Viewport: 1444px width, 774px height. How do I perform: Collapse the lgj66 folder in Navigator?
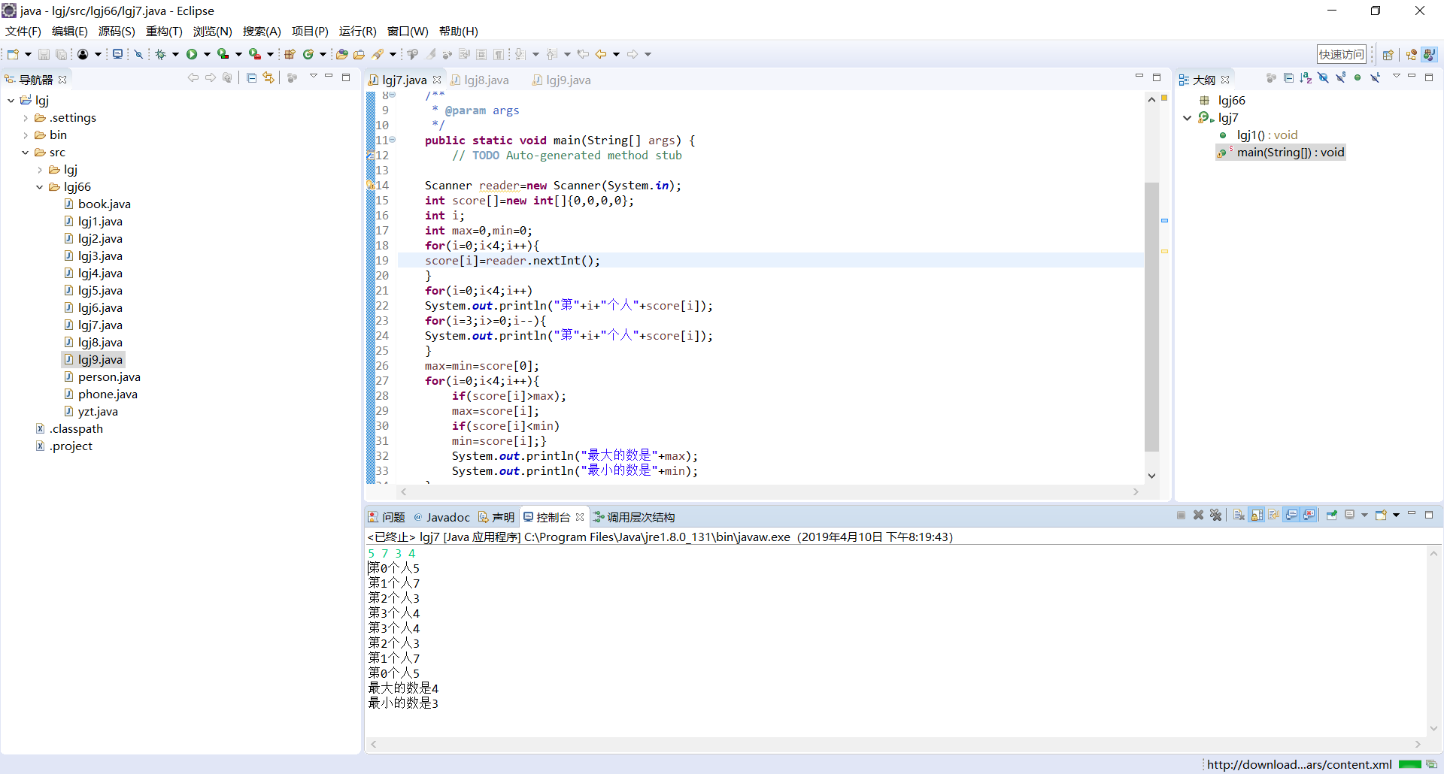tap(40, 187)
